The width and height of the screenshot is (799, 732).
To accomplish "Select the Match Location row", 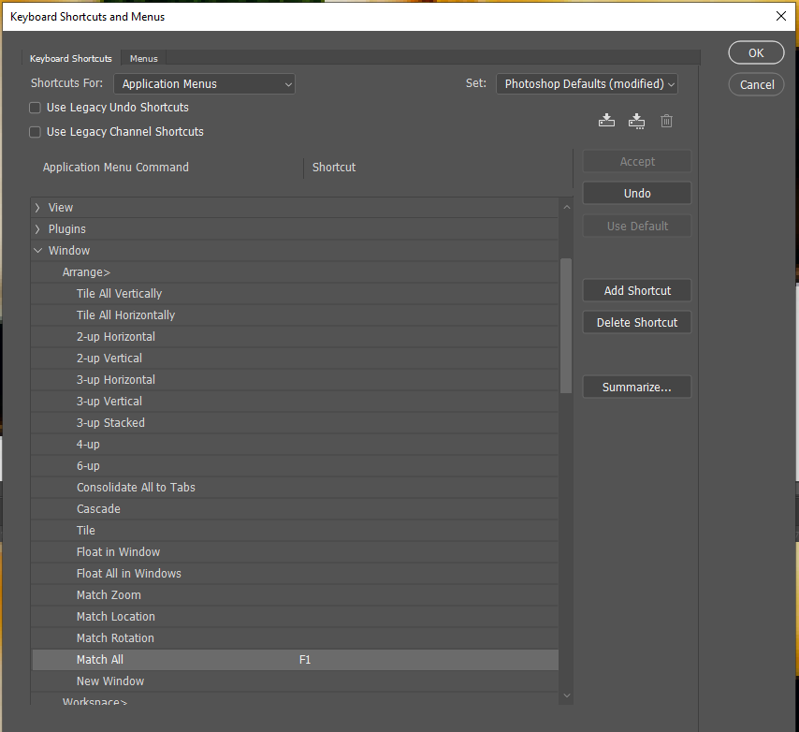I will click(x=295, y=617).
